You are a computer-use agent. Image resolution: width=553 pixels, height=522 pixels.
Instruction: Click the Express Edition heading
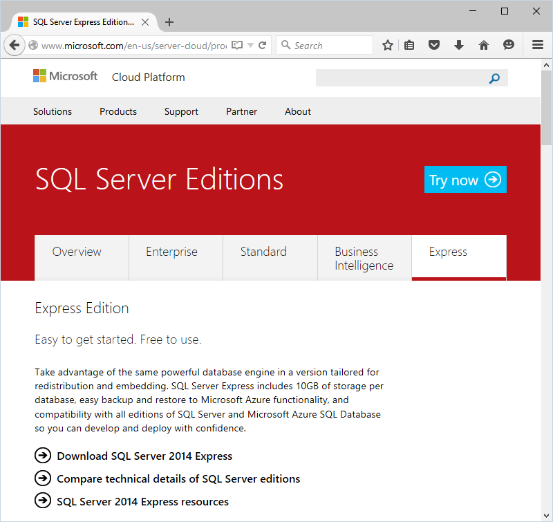(x=82, y=308)
